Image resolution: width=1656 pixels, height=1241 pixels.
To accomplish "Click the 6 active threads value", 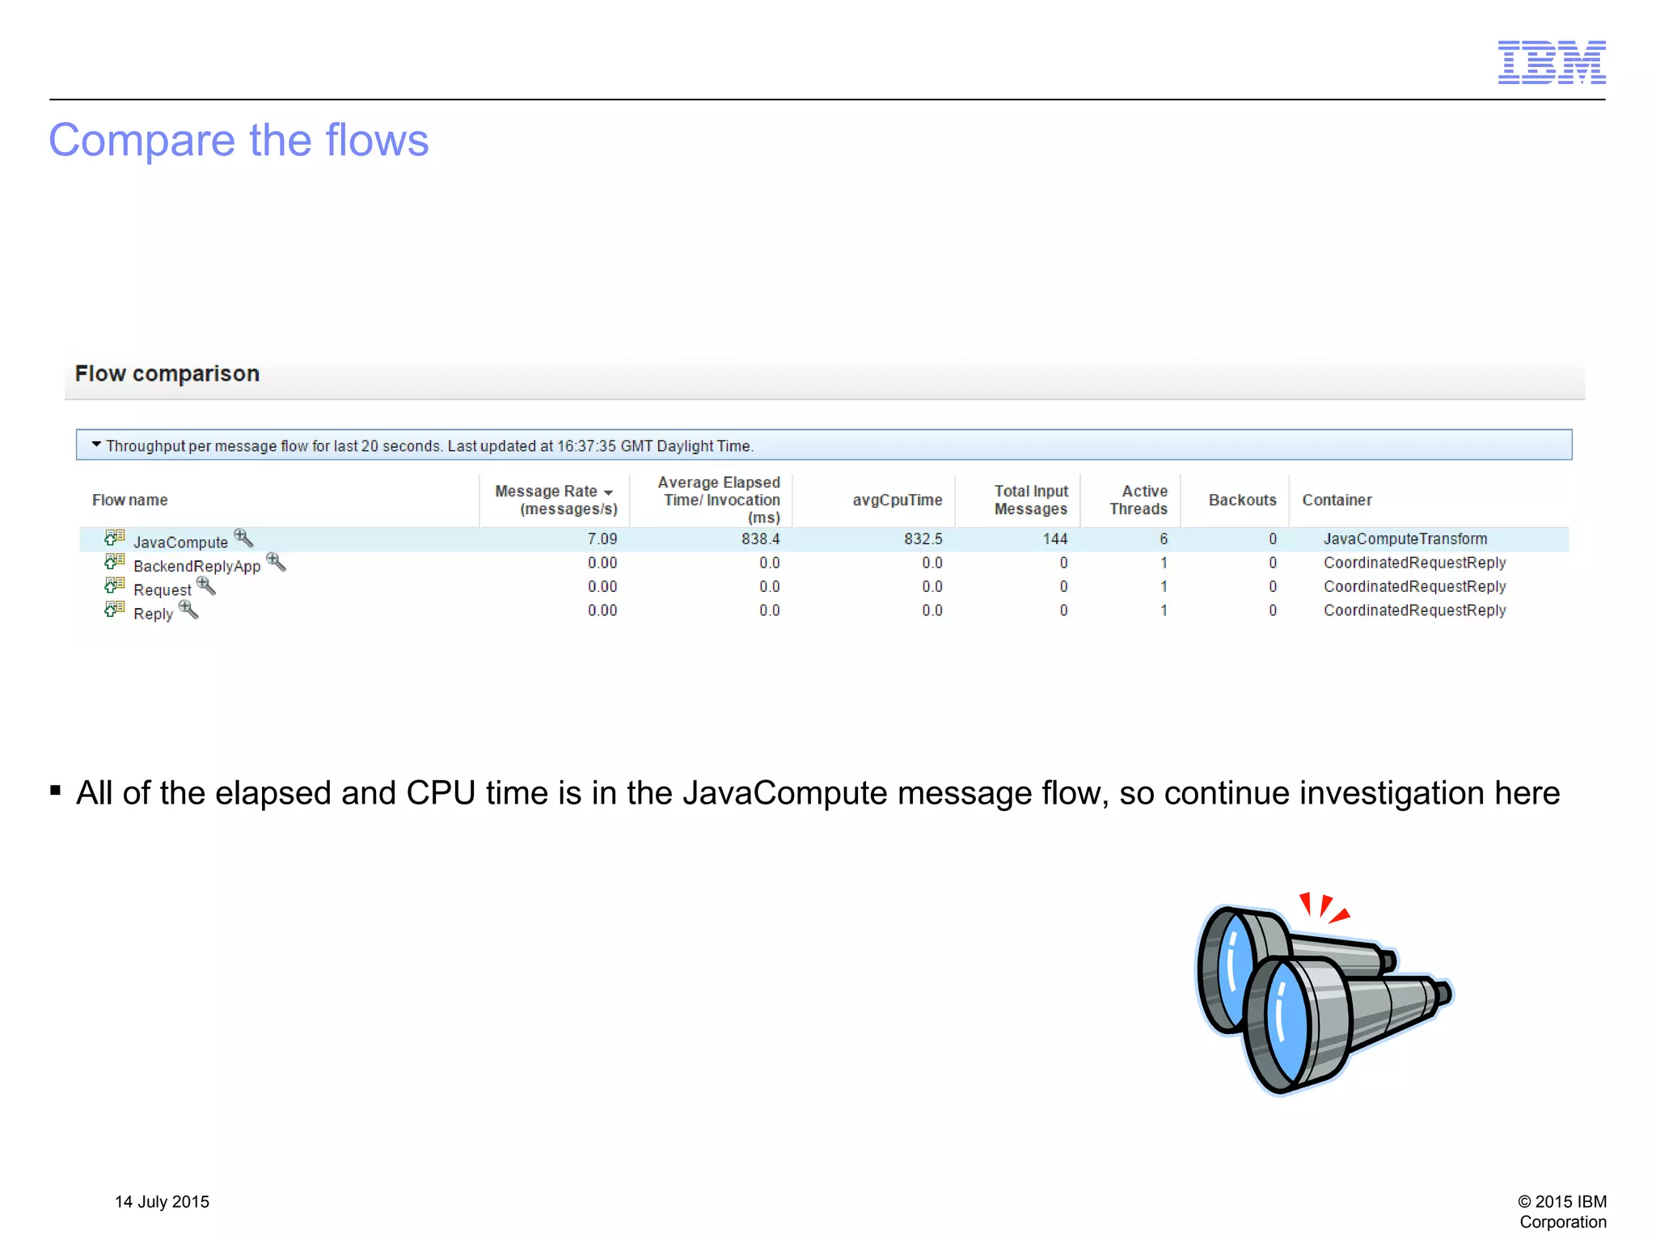I will pos(1164,539).
